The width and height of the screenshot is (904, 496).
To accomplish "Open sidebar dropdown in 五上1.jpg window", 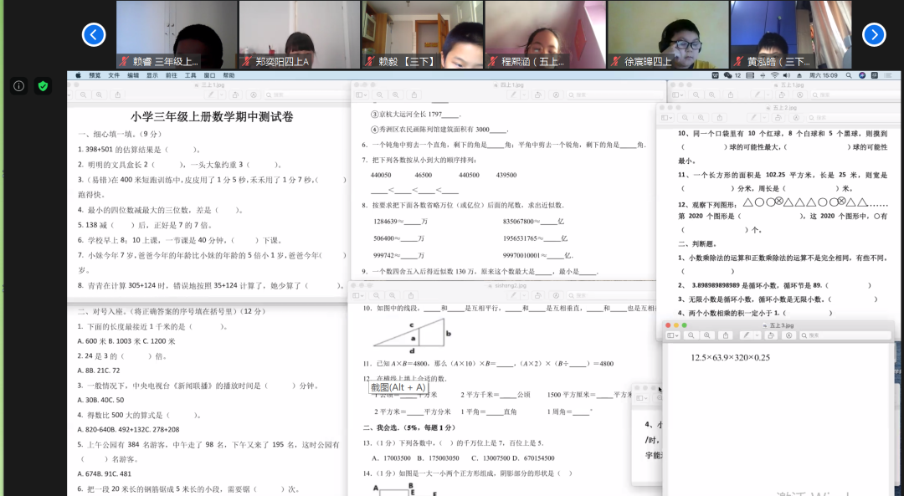I will (x=678, y=95).
